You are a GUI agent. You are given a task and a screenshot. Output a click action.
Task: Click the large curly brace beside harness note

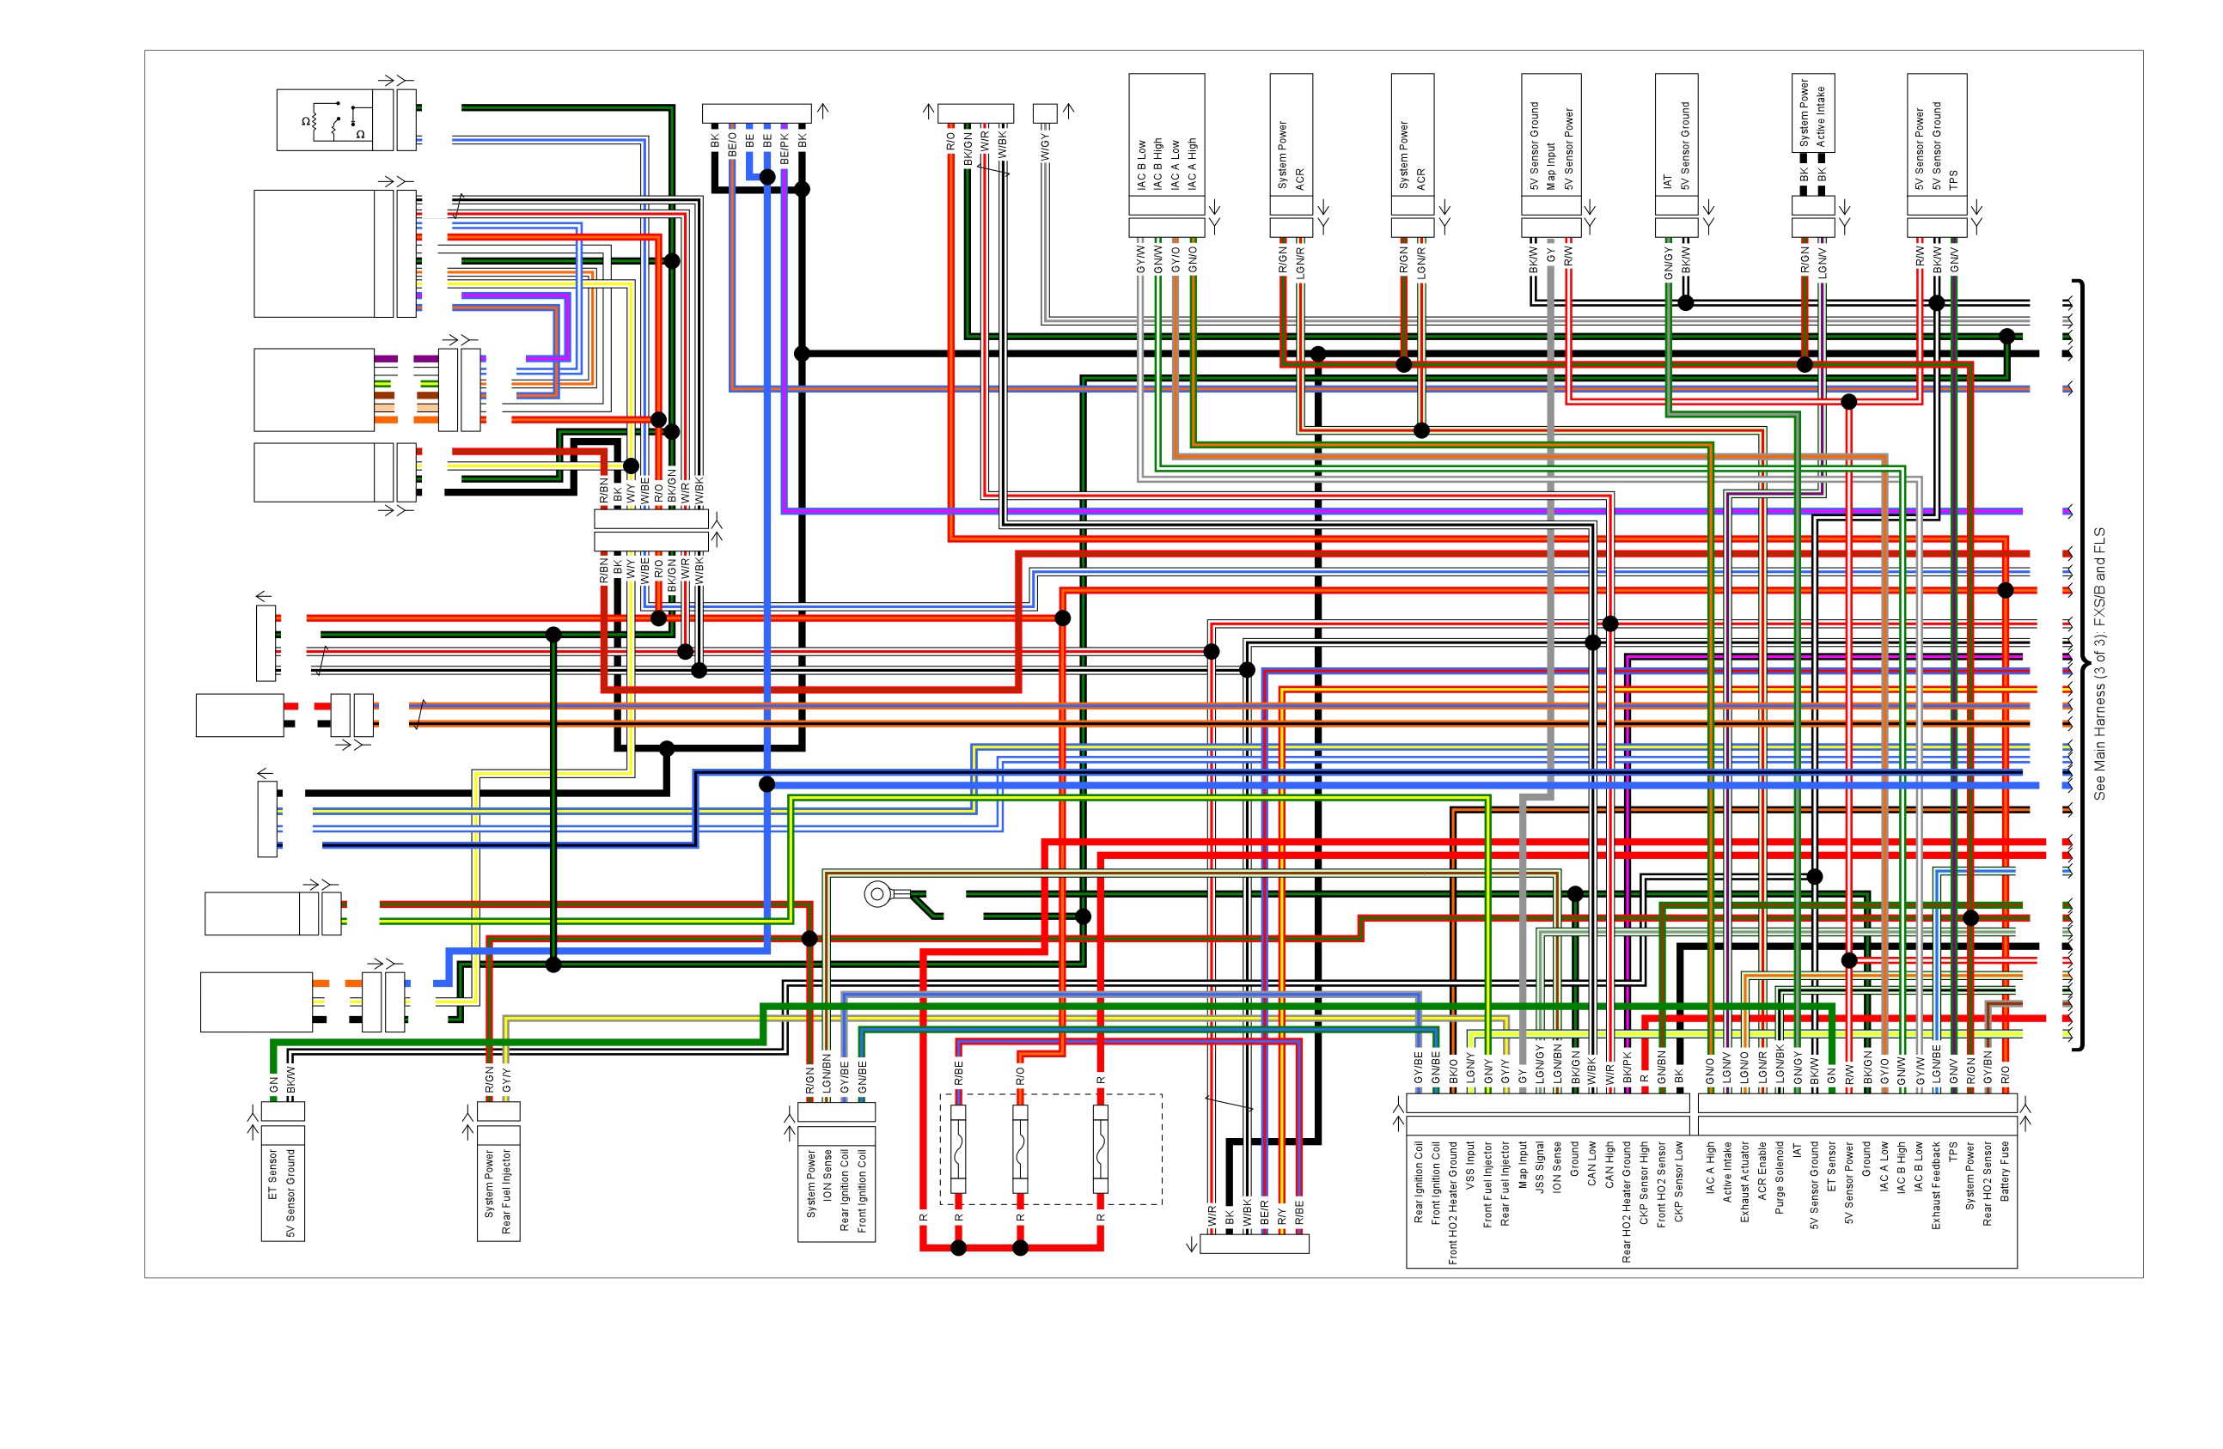tap(2080, 665)
